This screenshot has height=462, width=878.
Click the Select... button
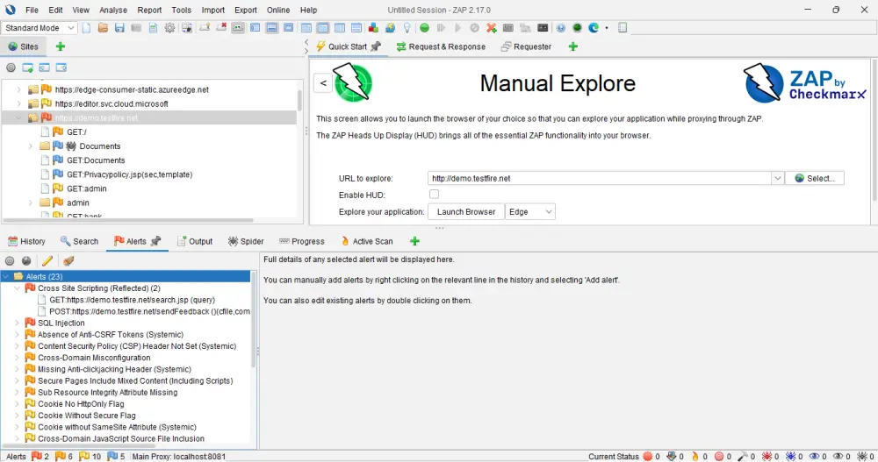(x=815, y=179)
